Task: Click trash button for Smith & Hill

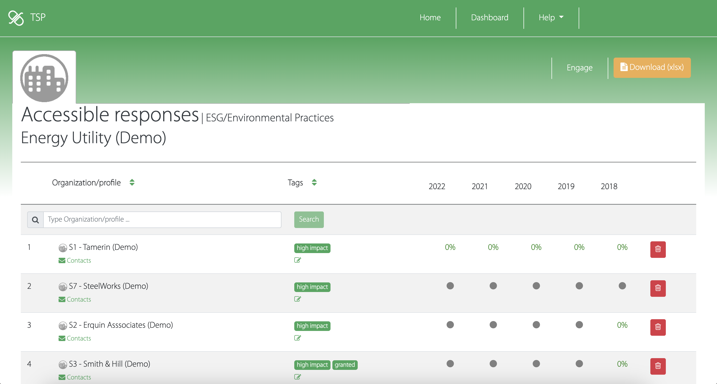Action: [658, 366]
